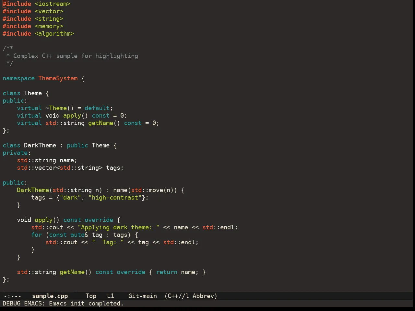Place cursor on #include <string> line
Screen dimensions: 415x311
pyautogui.click(x=33, y=19)
